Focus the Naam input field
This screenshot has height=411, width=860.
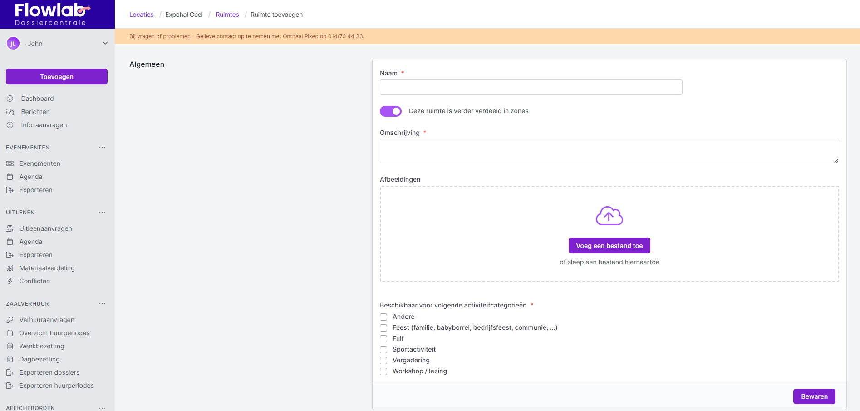[x=531, y=87]
